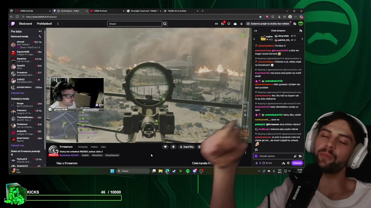The height and width of the screenshot is (208, 371).
Task: Select Zolik22 channel in sidebar
Action: [26, 81]
